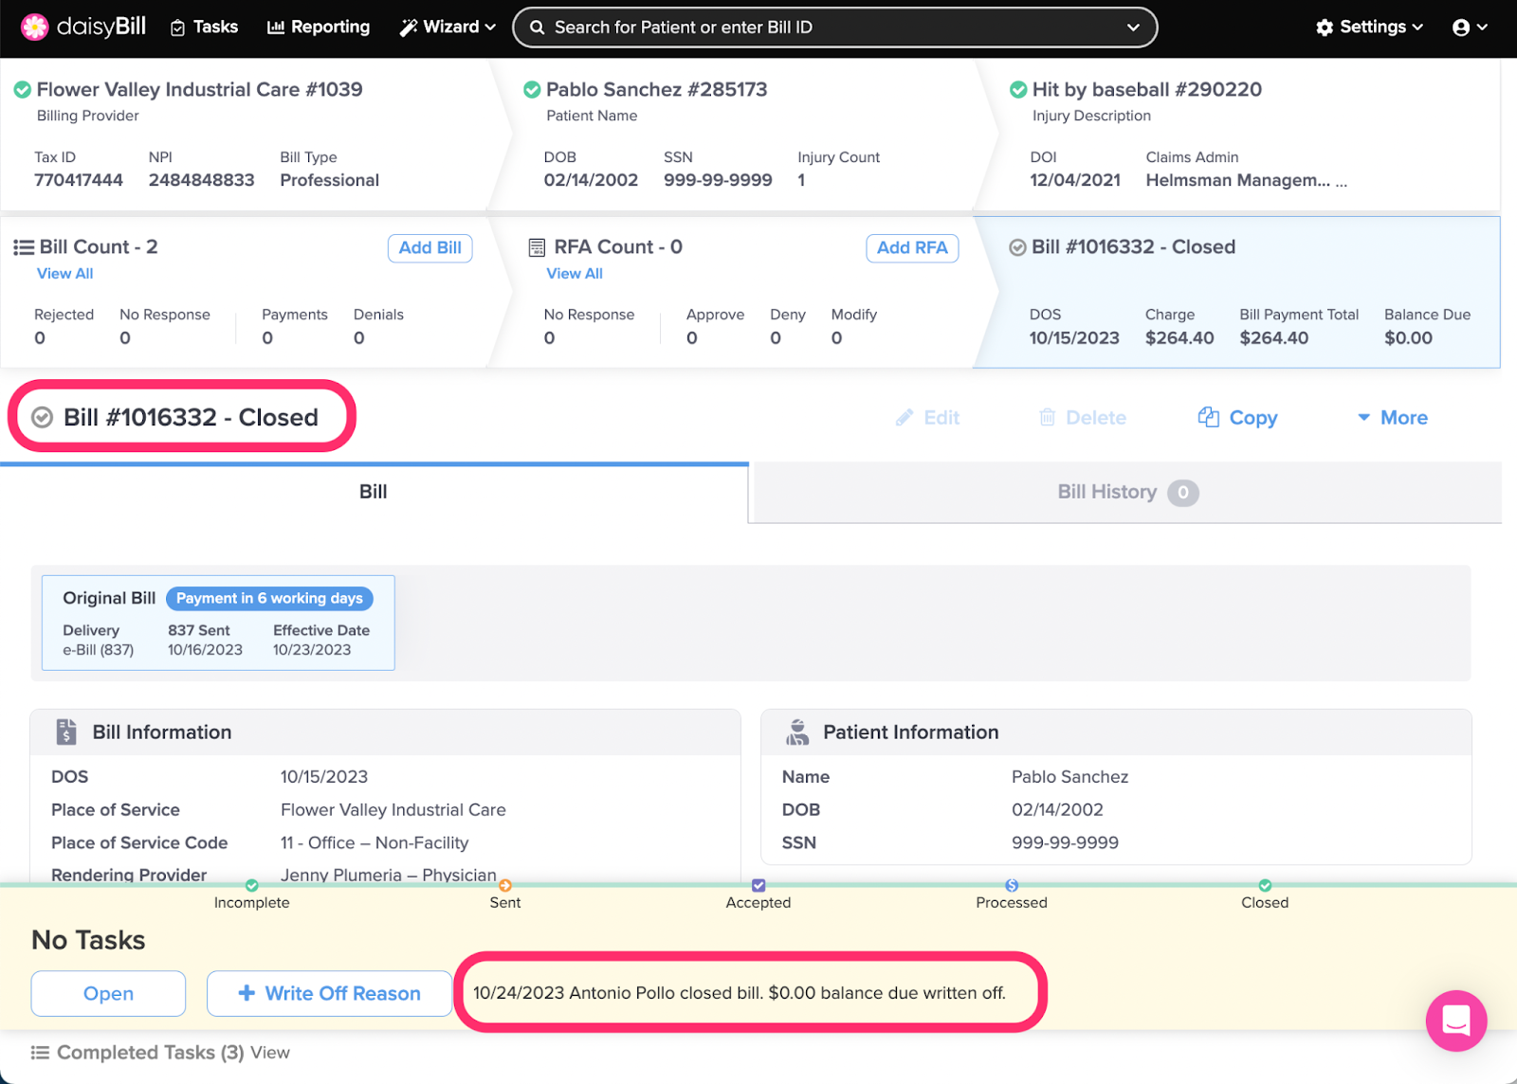Screen dimensions: 1517x1084
Task: Click the Add RFA button
Action: coord(912,247)
